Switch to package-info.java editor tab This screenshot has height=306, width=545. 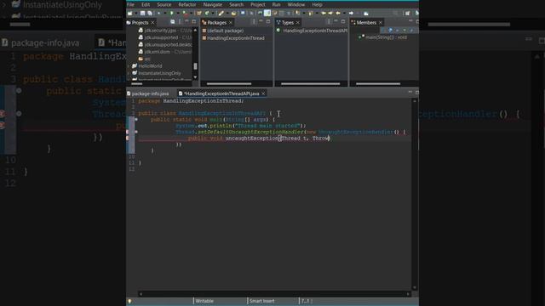[148, 93]
